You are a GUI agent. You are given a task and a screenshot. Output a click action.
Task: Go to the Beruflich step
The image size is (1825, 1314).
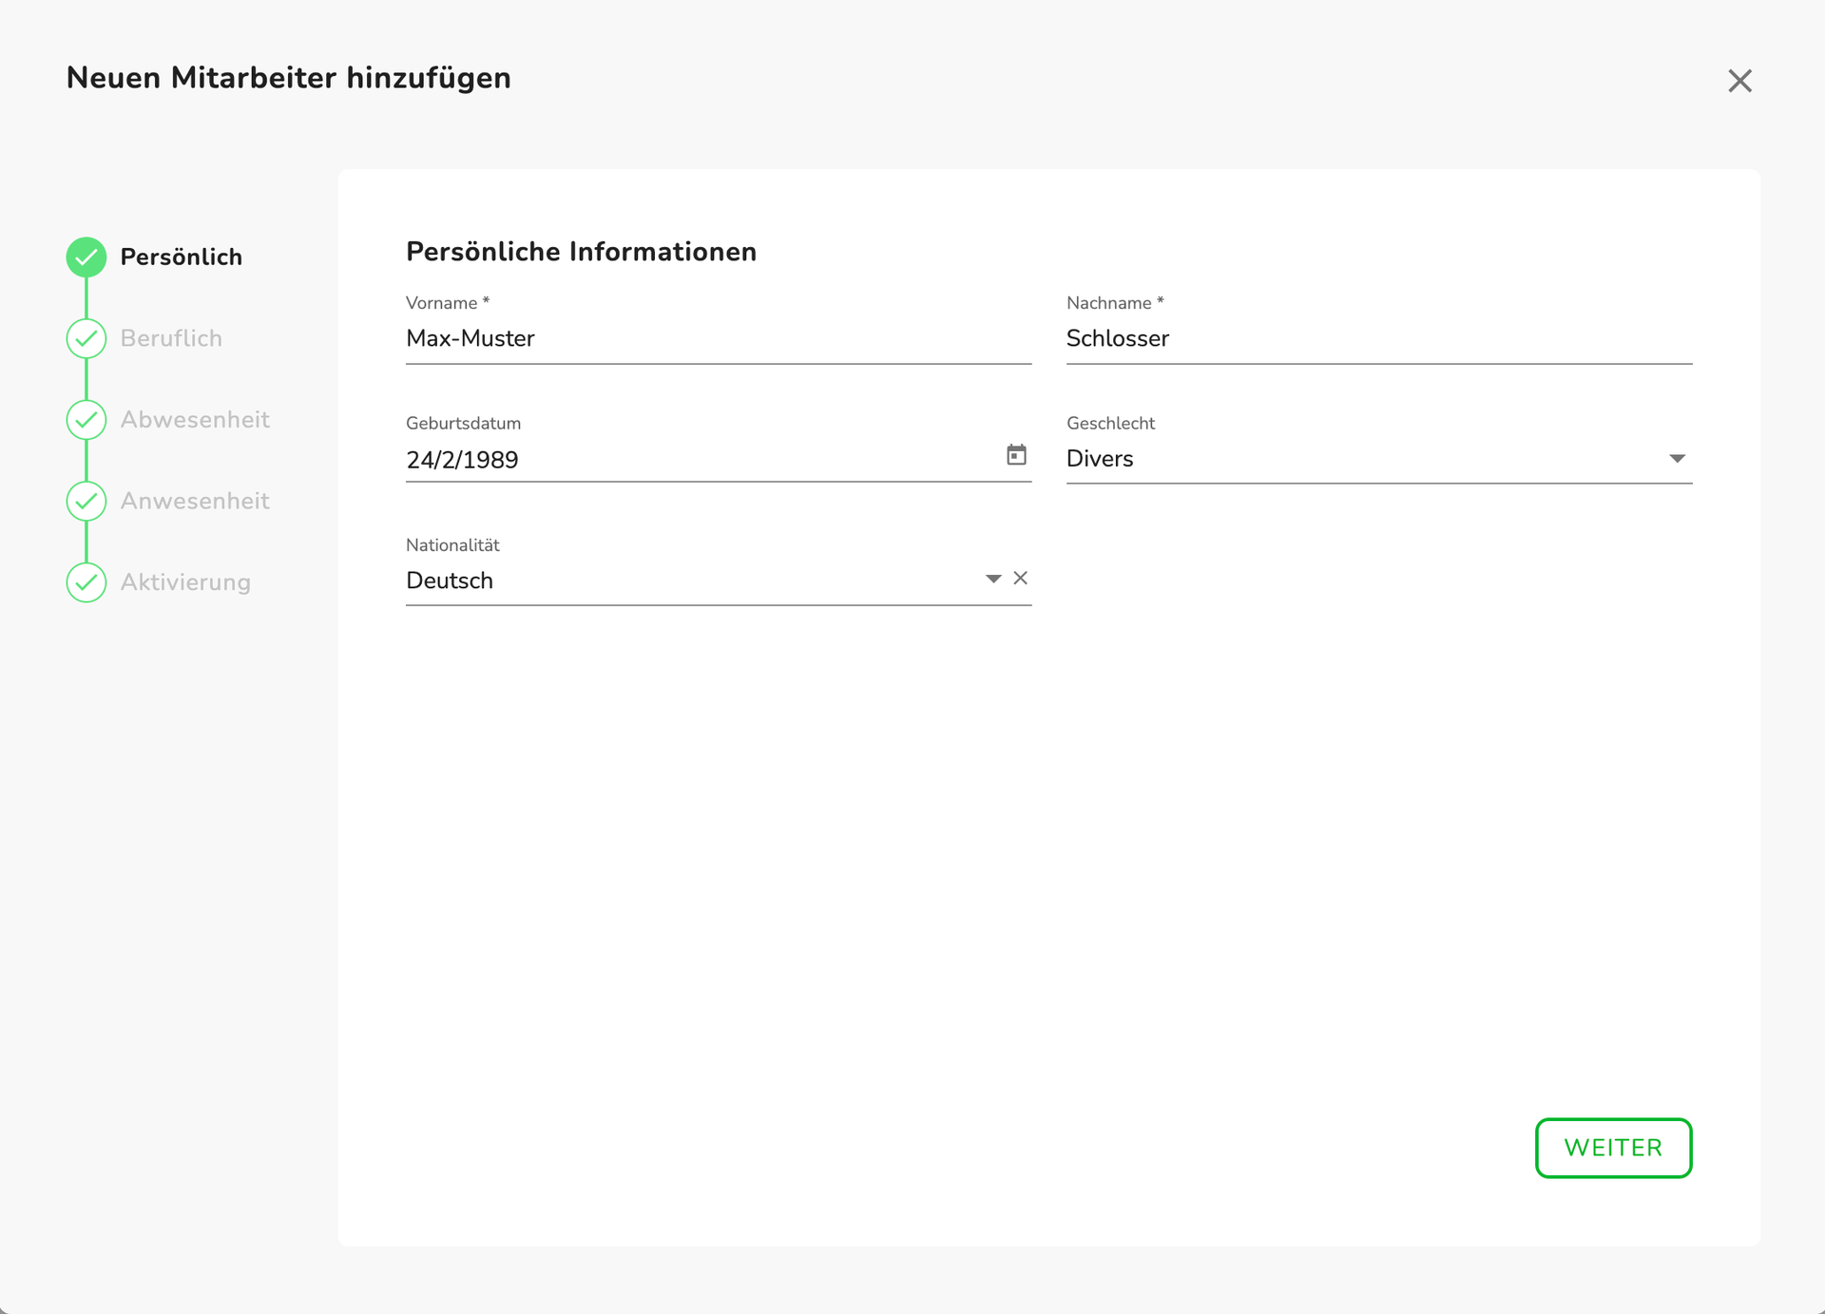171,338
